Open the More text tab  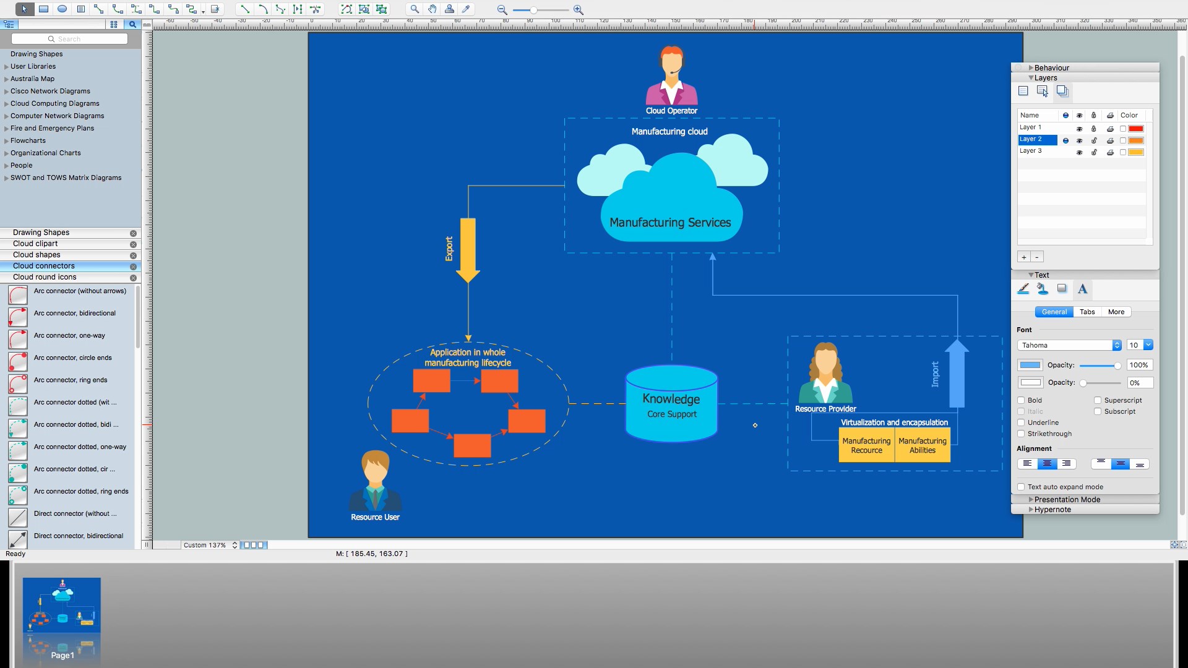(x=1116, y=312)
